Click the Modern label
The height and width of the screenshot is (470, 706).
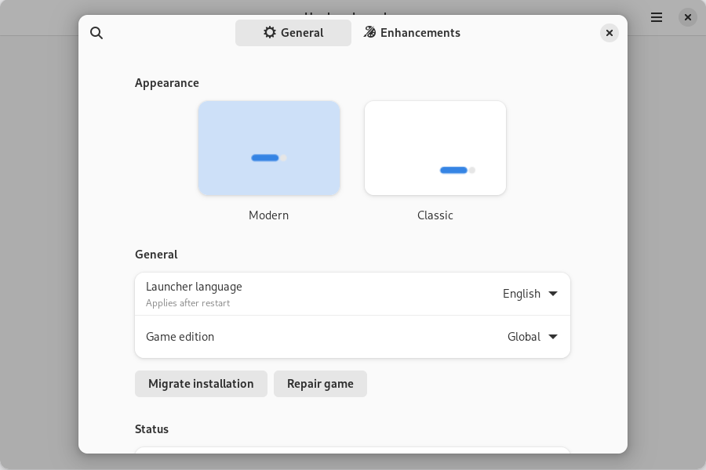(269, 215)
